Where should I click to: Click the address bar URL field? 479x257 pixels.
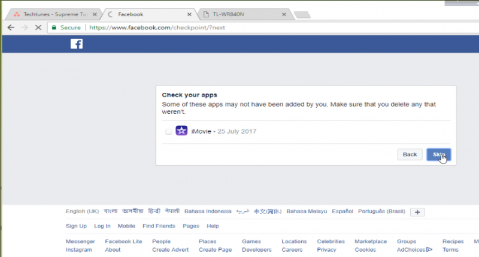[x=263, y=28]
